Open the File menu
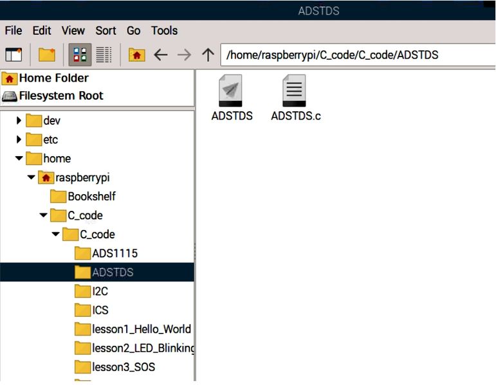Viewport: 496px width, 385px height. click(13, 30)
